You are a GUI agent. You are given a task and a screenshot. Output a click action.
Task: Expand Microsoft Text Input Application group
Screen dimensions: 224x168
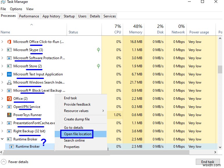click(x=2, y=74)
